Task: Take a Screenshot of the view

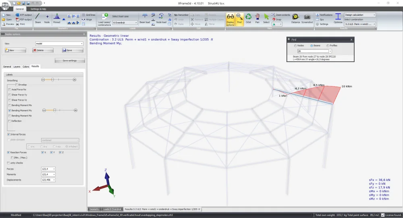Action: [307, 19]
